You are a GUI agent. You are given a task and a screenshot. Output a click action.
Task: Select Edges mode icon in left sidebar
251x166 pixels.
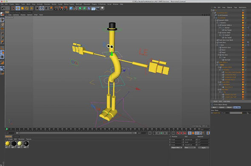(x=2, y=38)
